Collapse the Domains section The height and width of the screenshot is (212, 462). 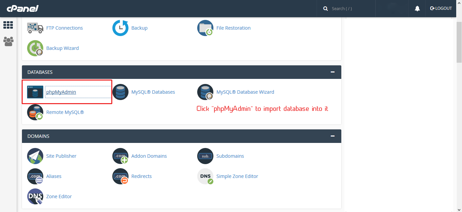click(x=332, y=136)
